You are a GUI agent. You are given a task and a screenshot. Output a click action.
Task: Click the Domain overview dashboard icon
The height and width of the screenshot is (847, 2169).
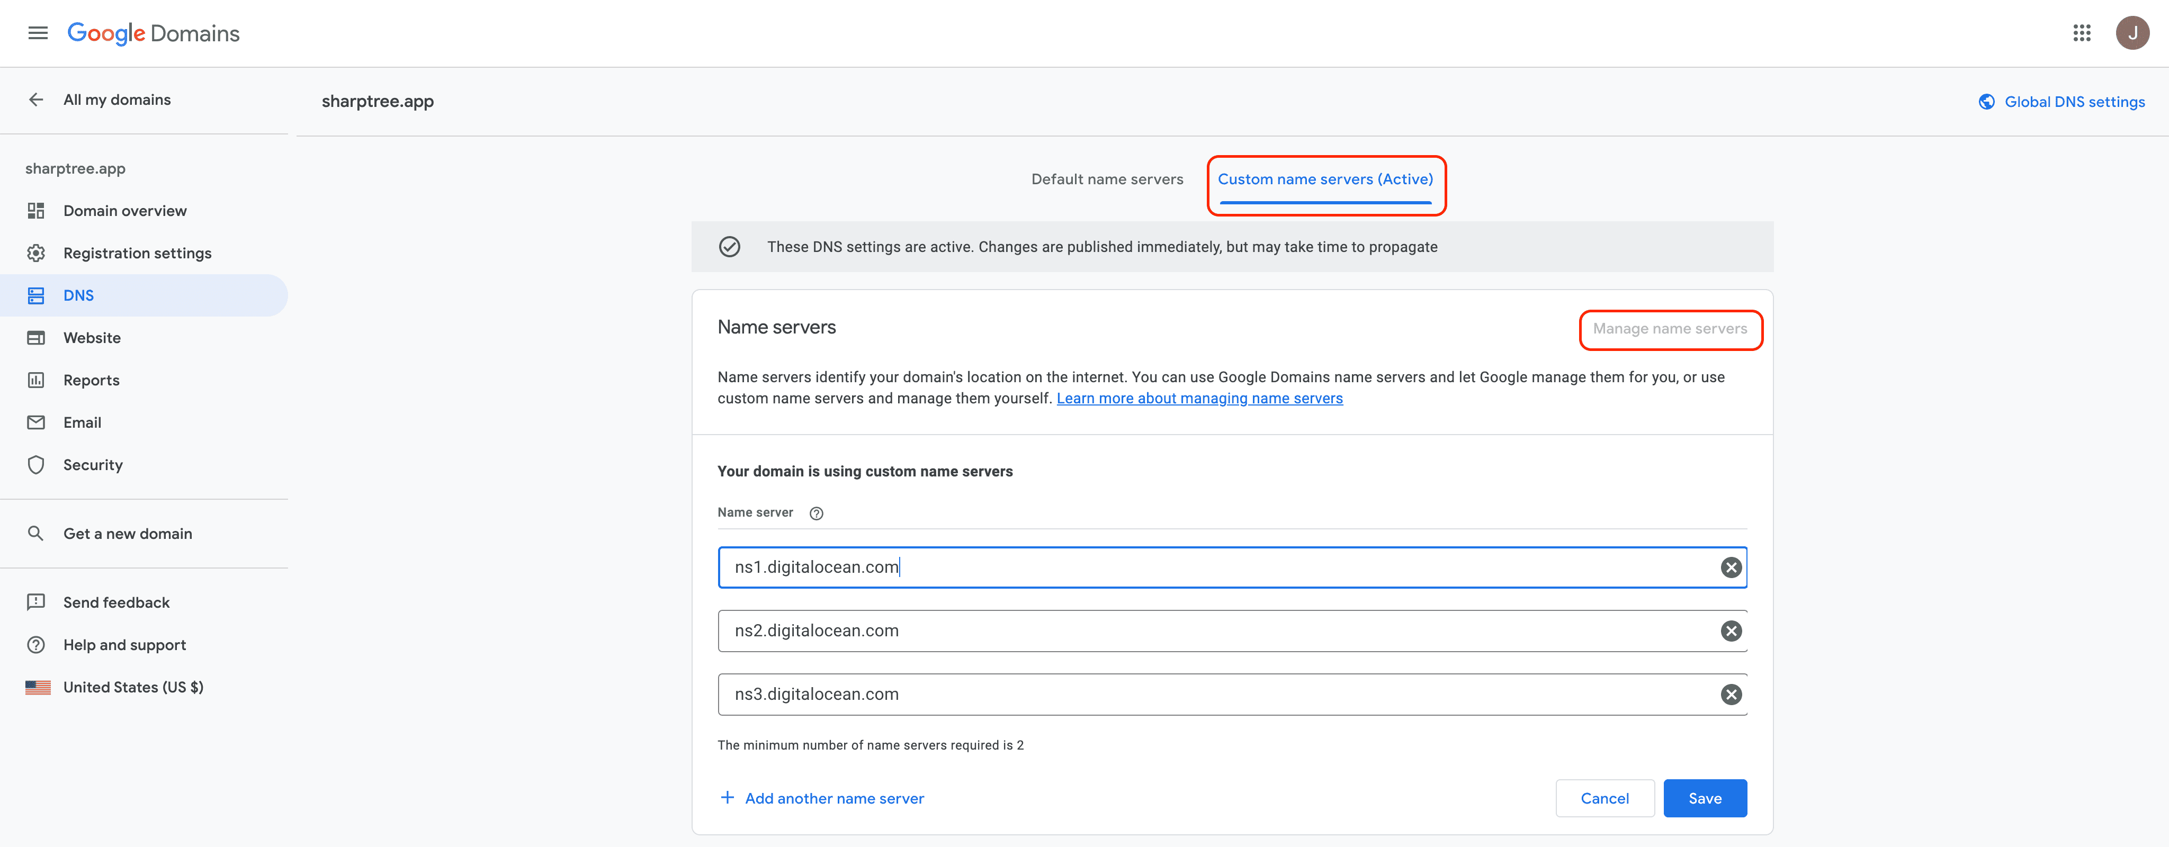(36, 211)
